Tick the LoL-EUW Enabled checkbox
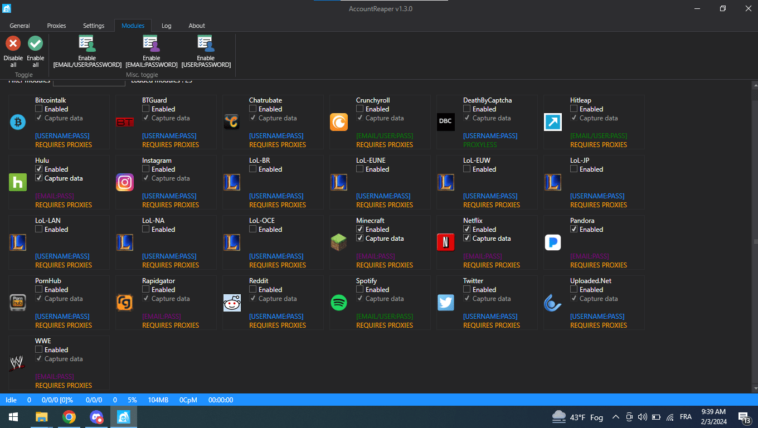 467,169
